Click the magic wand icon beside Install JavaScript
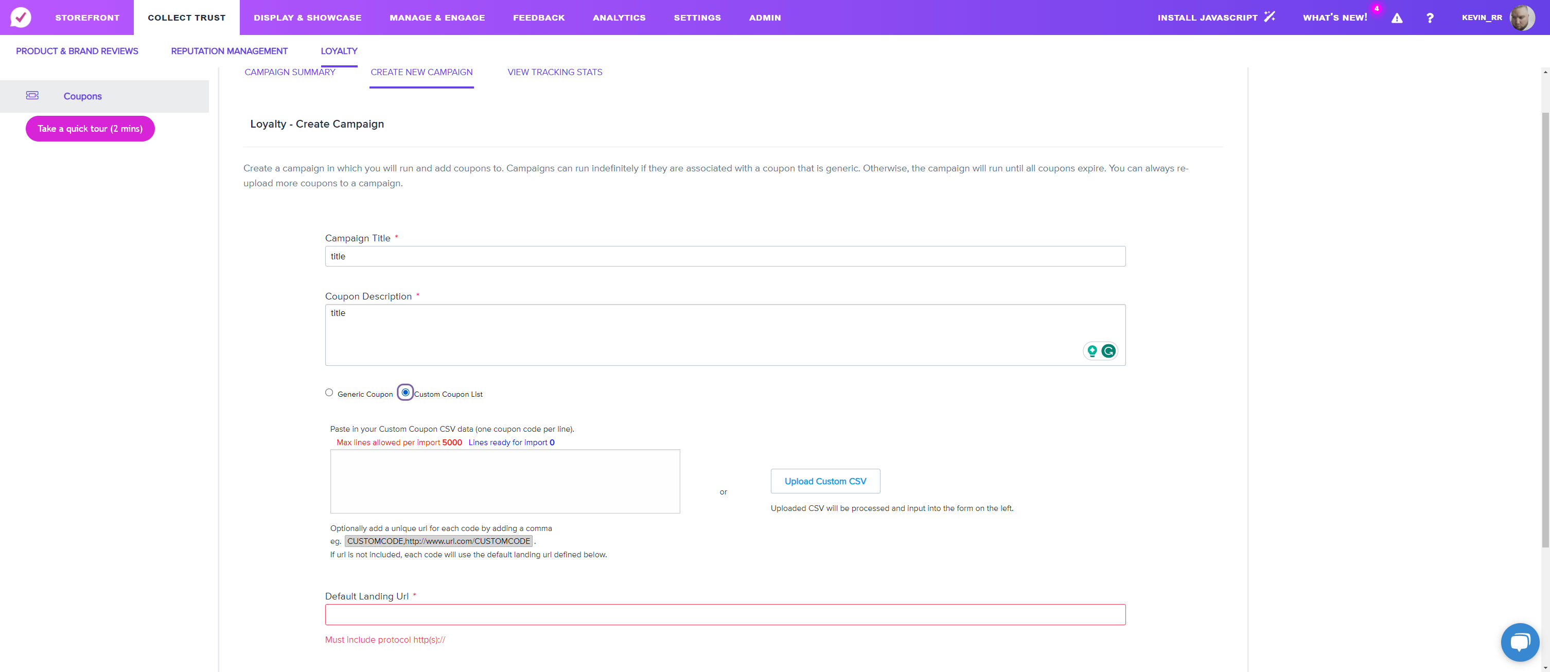The image size is (1550, 672). [x=1270, y=17]
